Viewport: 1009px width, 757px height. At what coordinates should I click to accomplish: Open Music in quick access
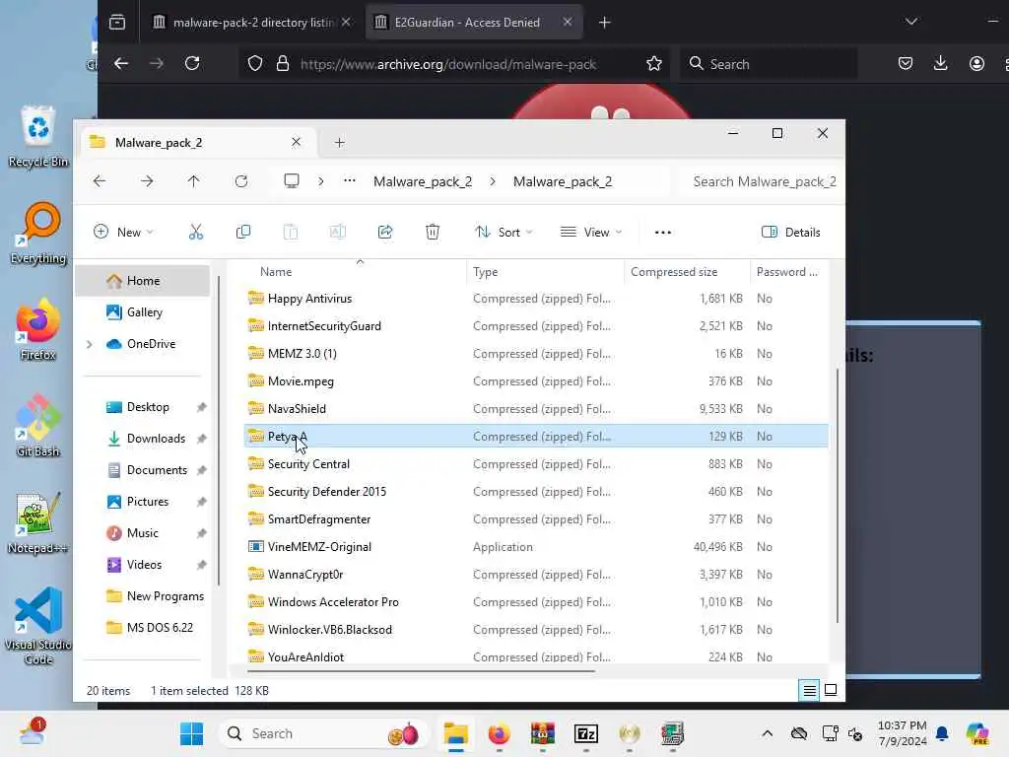point(142,533)
